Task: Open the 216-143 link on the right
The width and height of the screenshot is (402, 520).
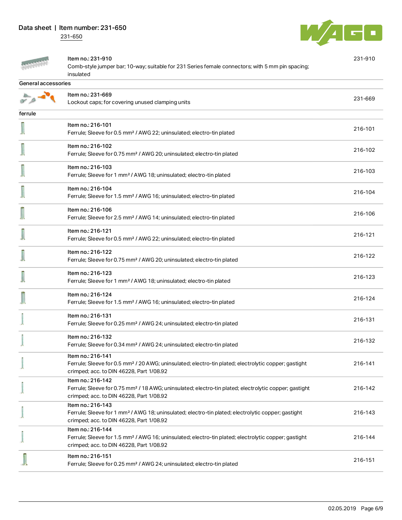Action: [364, 413]
